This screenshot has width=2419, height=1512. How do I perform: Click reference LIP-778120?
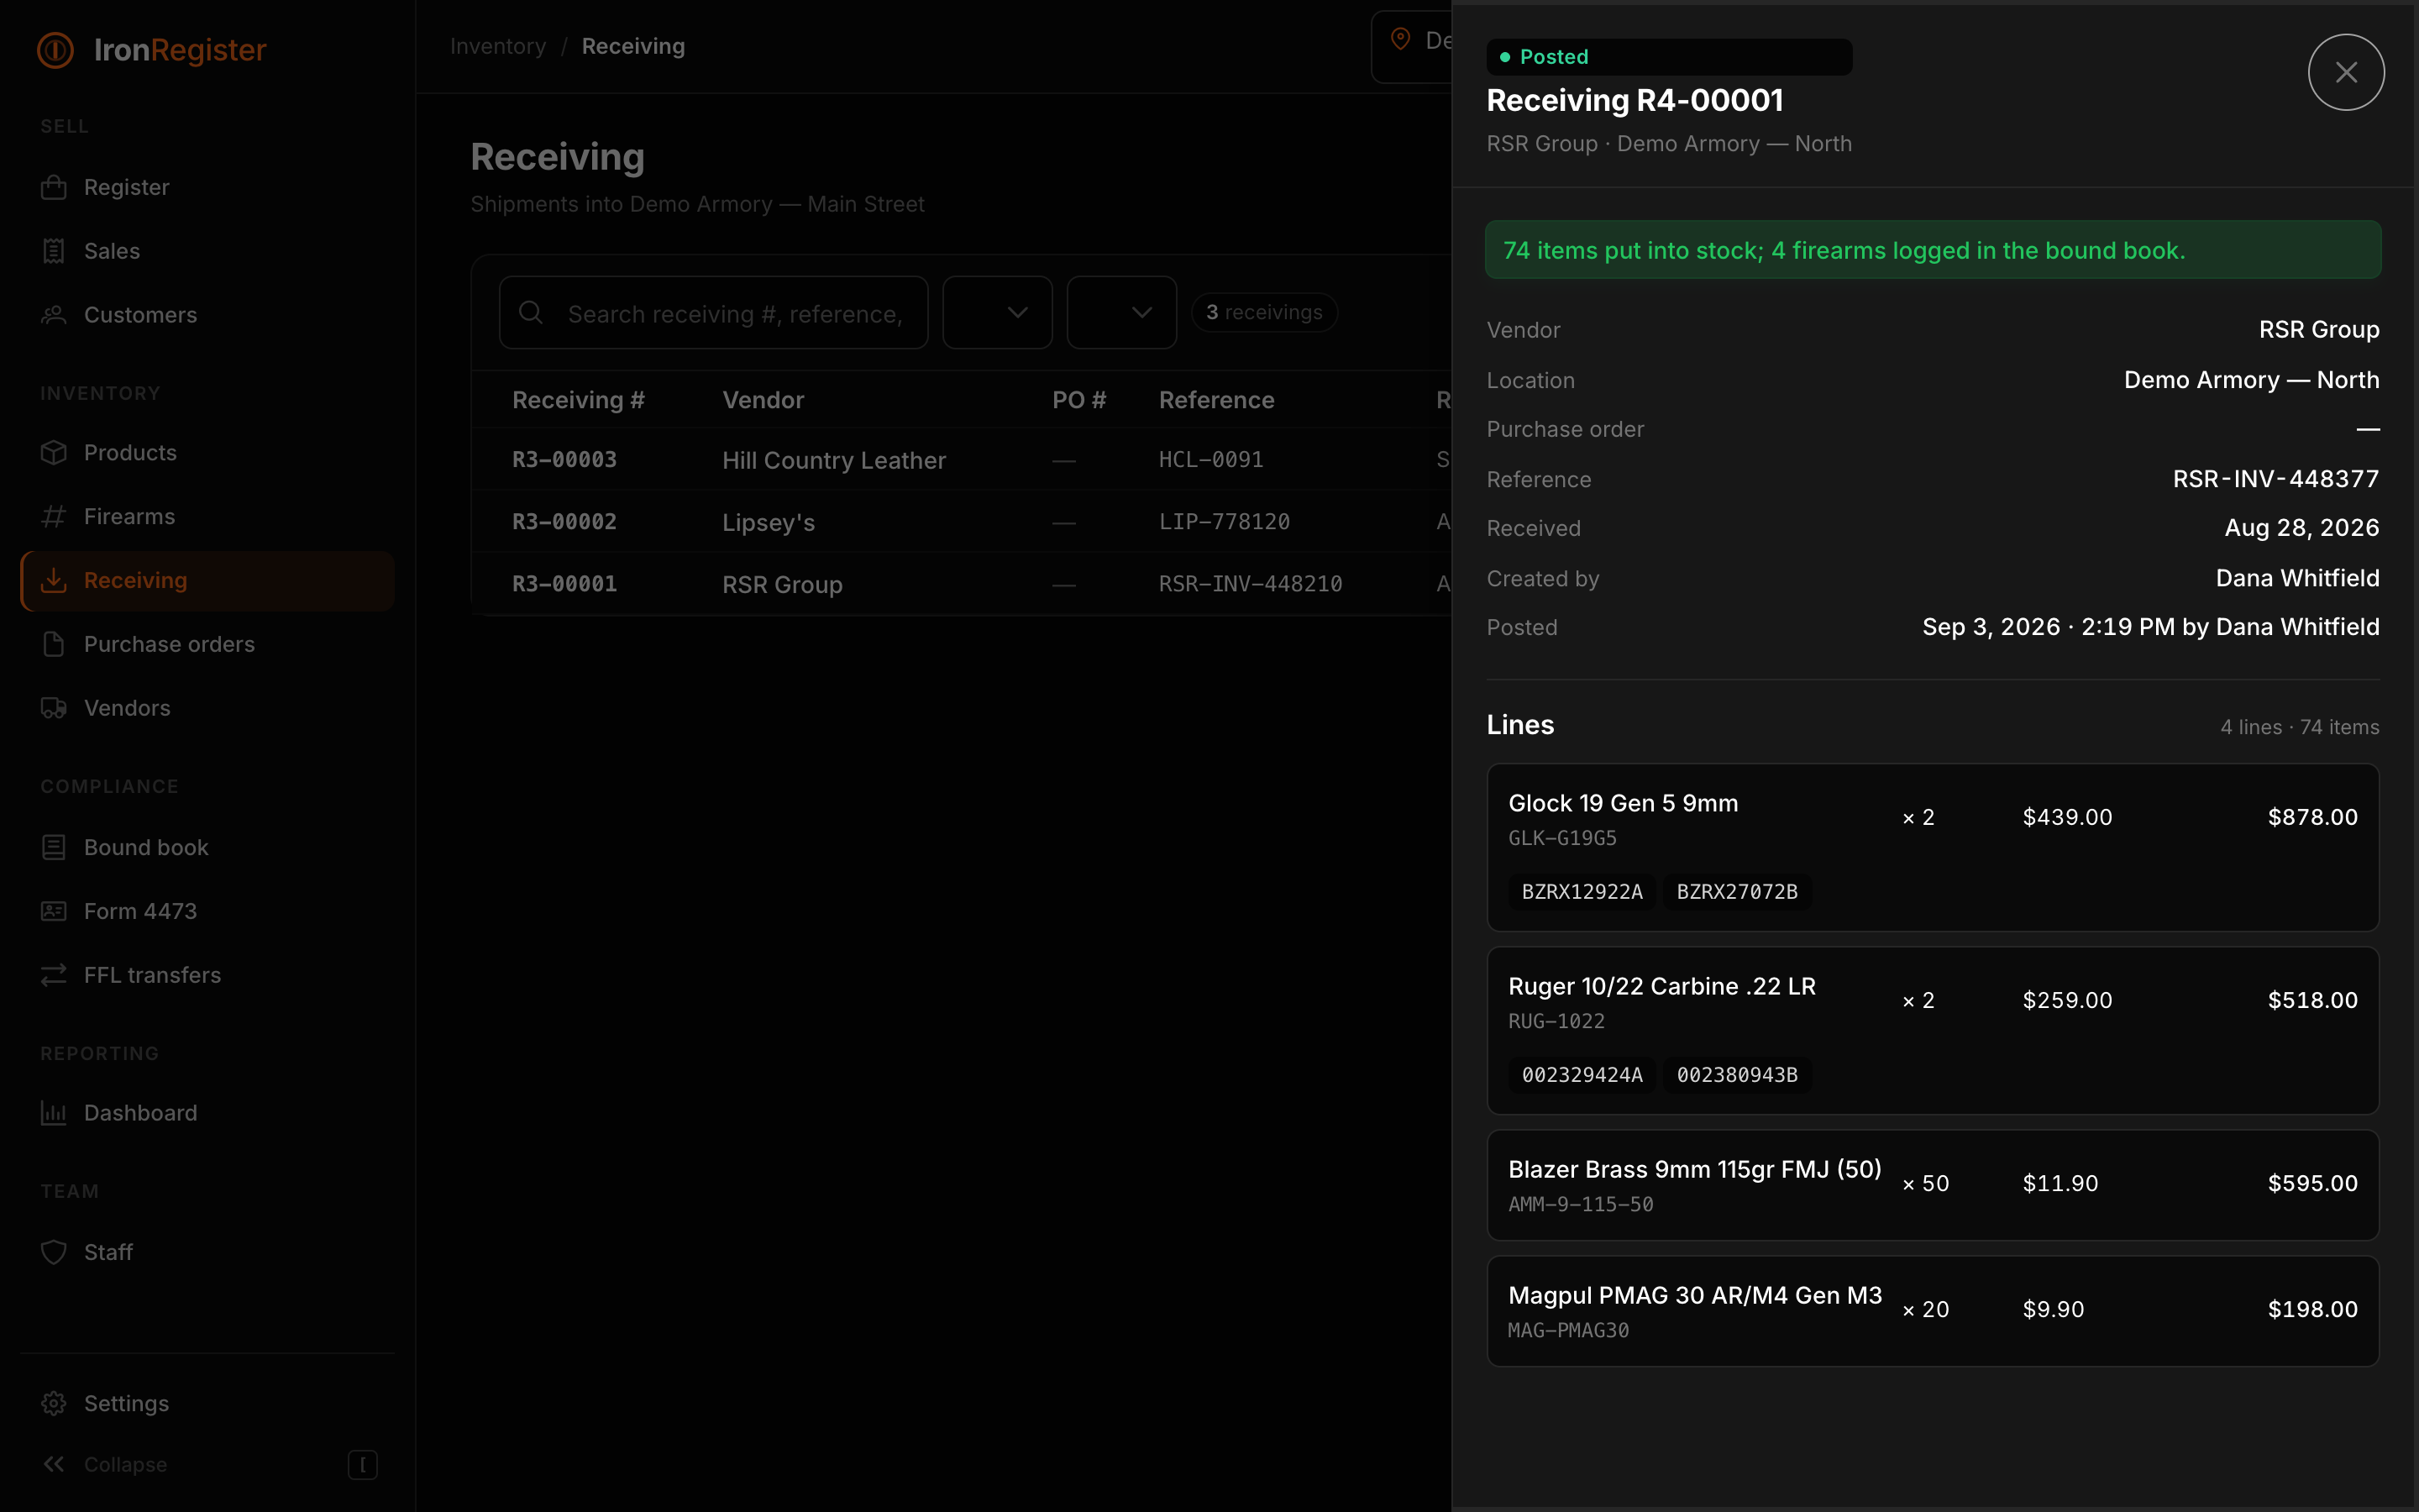pos(1224,522)
